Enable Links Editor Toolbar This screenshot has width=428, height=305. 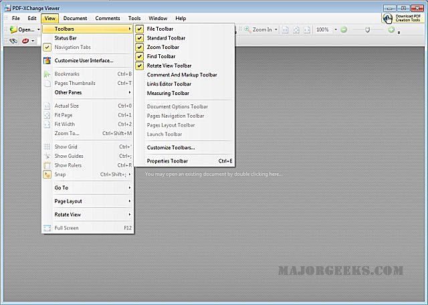185,84
